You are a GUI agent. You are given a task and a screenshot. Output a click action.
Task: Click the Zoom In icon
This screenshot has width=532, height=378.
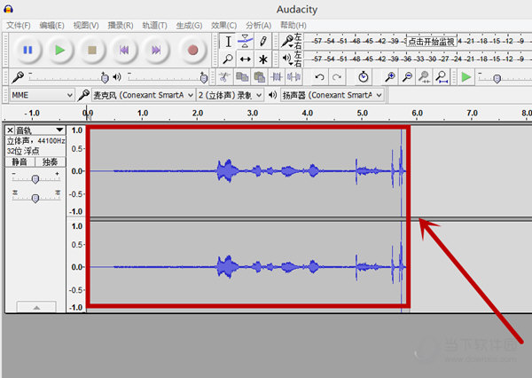(390, 77)
